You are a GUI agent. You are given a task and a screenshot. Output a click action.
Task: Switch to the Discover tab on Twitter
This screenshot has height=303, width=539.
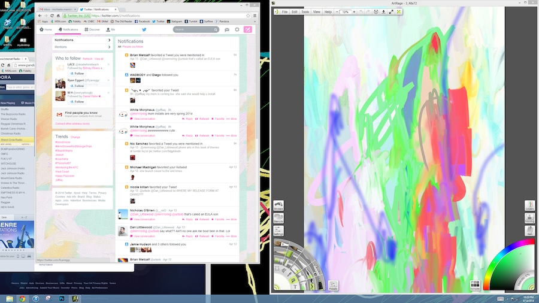92,29
